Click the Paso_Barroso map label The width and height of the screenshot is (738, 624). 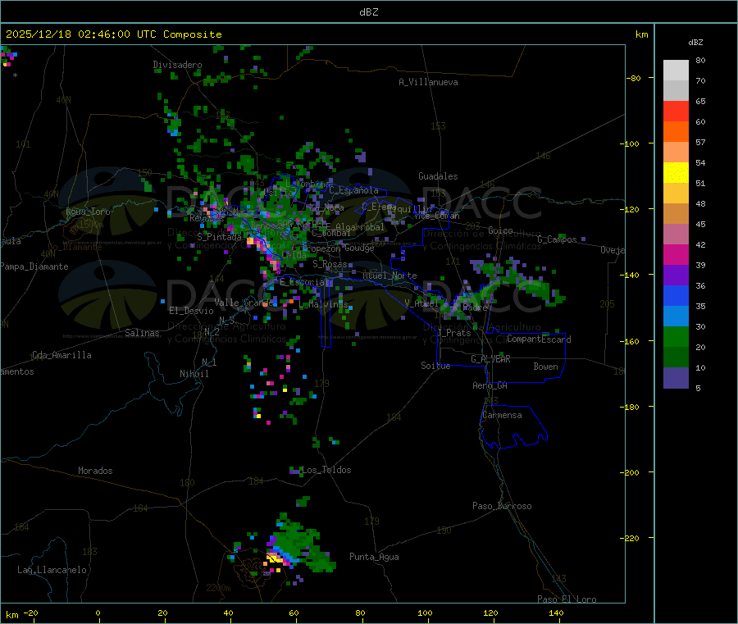click(x=502, y=506)
